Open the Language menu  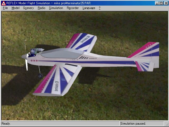pyautogui.click(x=89, y=8)
